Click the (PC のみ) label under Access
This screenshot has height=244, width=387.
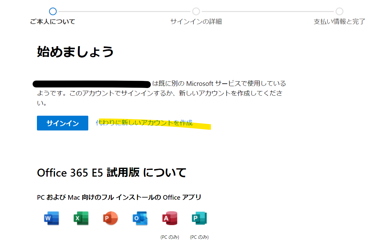tap(170, 237)
